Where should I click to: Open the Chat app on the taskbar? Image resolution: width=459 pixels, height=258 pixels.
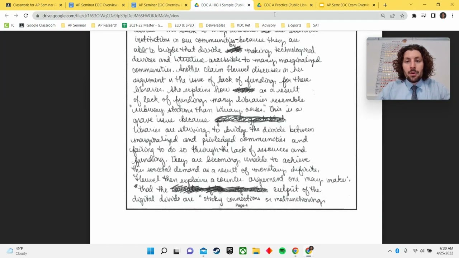190,251
